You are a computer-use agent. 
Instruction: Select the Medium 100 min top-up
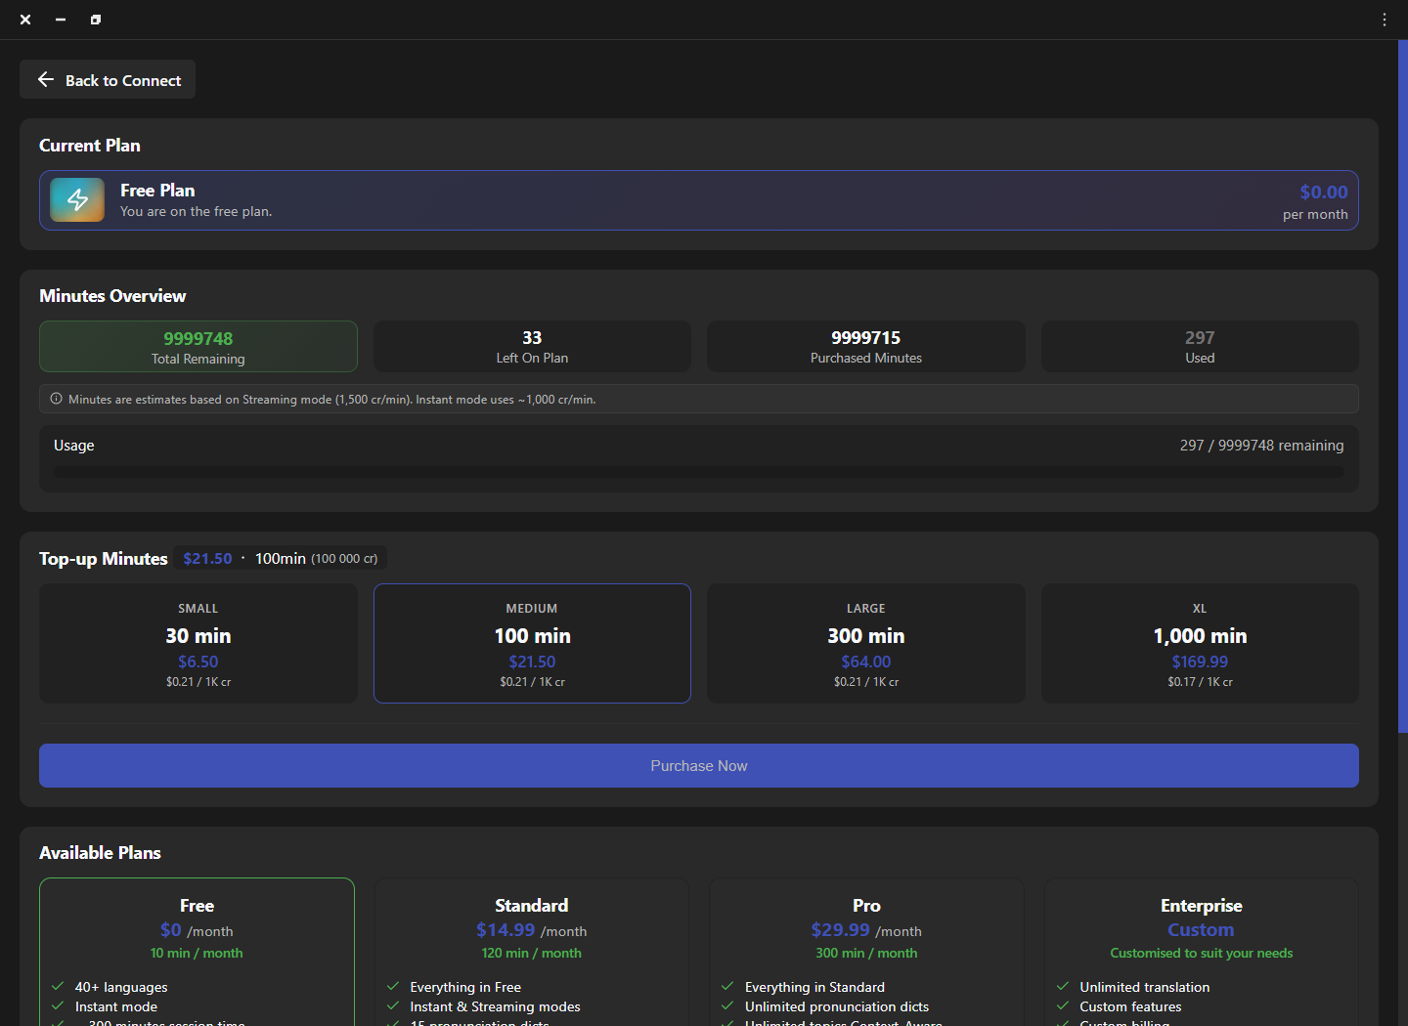pos(532,643)
